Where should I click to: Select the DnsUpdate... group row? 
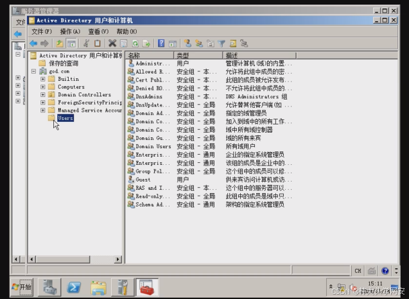pos(210,105)
